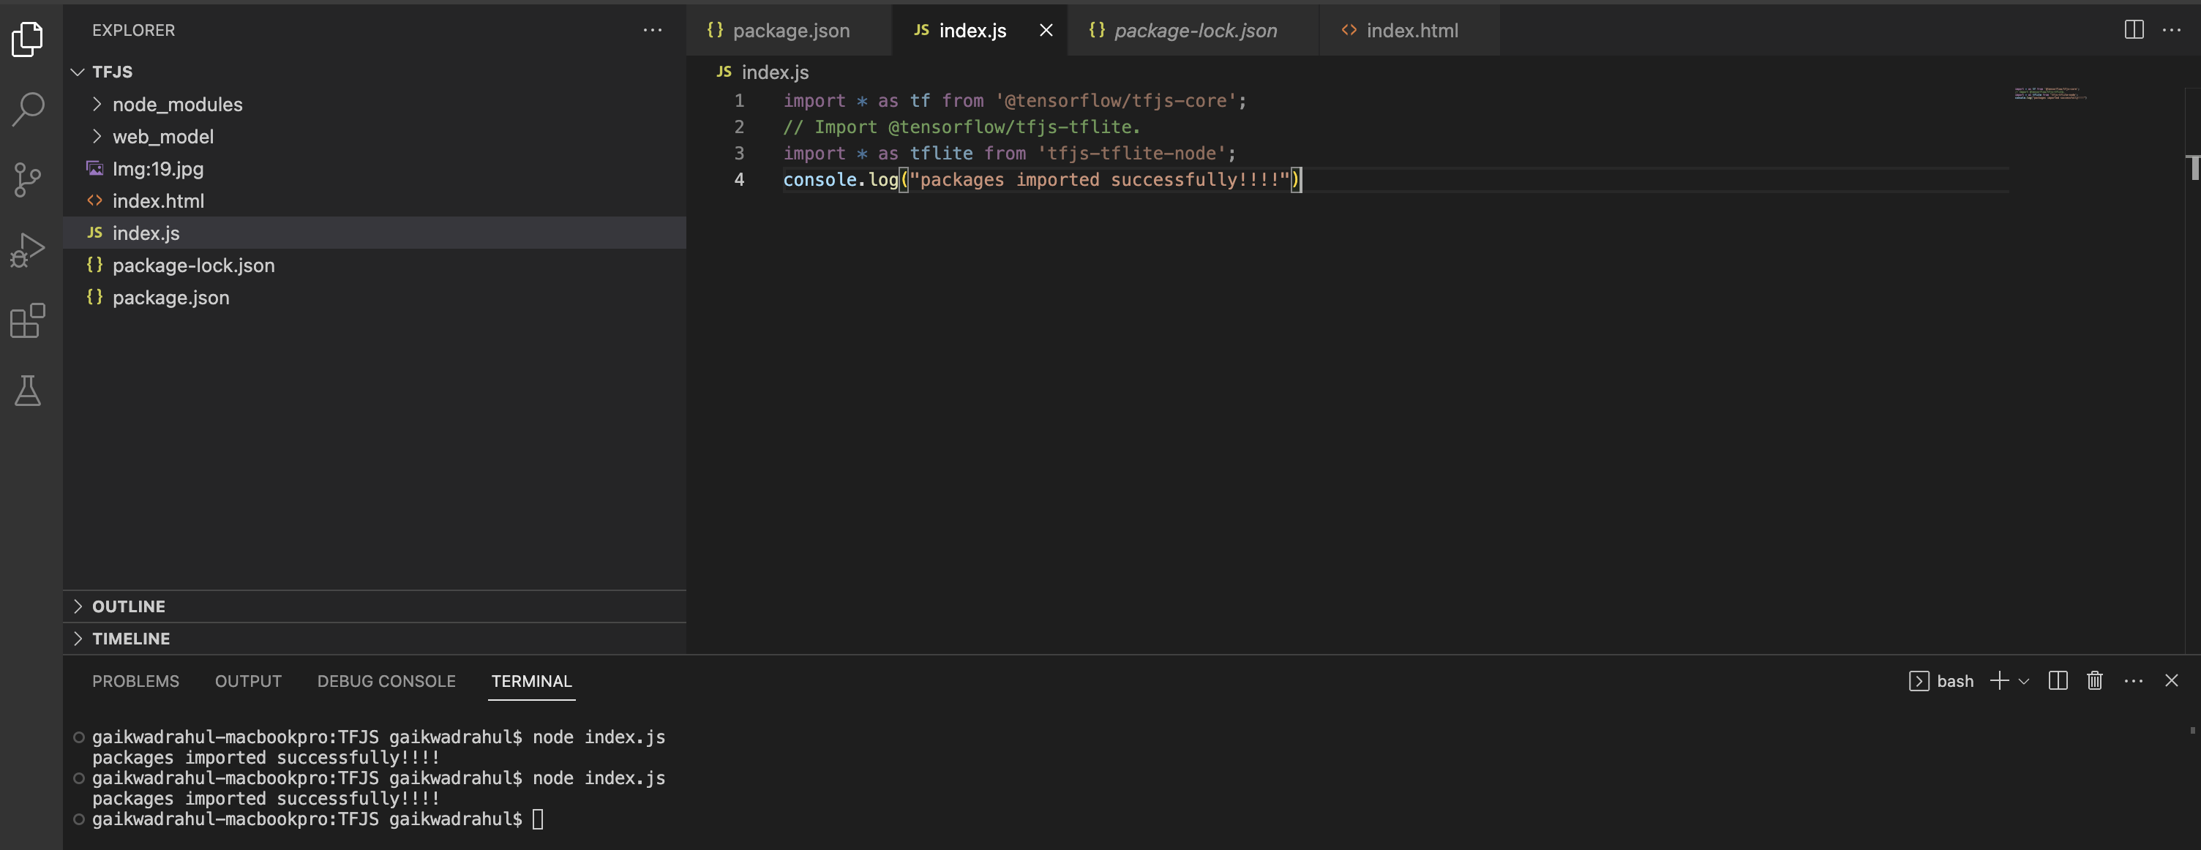Viewport: 2201px width, 850px height.
Task: Open Source Control view
Action: coord(29,180)
